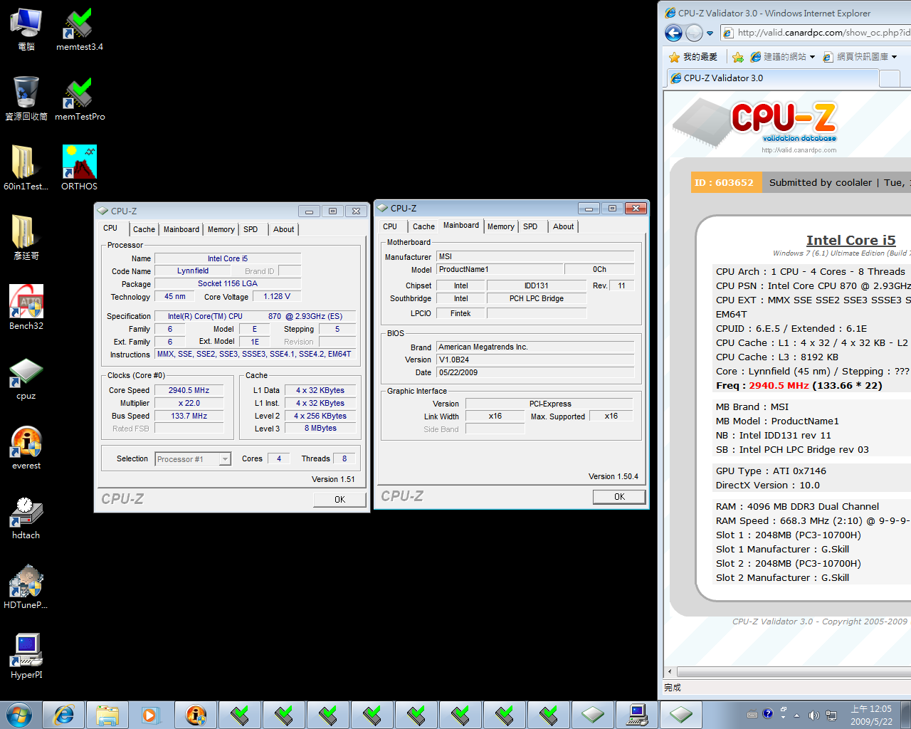Launch the HDTuneP desktop shortcut
Viewport: 911px width, 729px height.
pyautogui.click(x=26, y=587)
